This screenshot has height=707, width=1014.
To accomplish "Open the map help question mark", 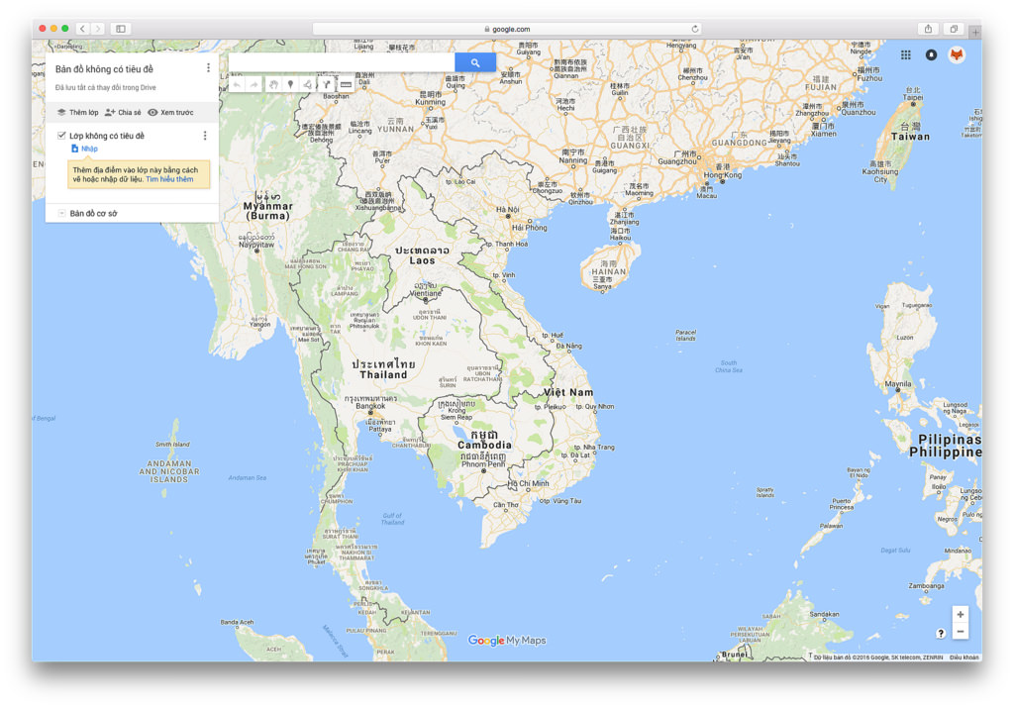I will pos(941,634).
